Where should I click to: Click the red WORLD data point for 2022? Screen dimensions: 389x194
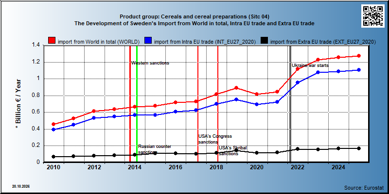point(298,69)
